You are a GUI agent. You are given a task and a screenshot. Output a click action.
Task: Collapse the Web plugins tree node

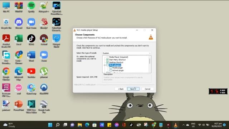[x=104, y=65]
